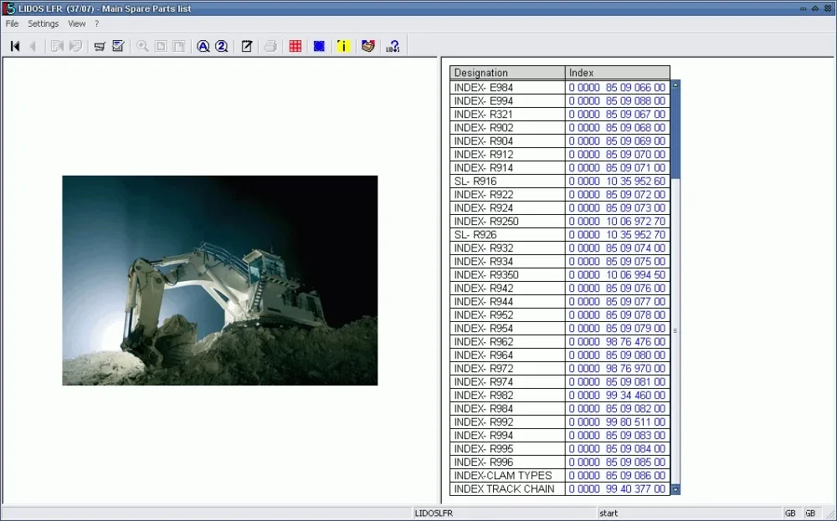Click the parts list vertical scrollbar
The image size is (837, 521).
pos(675,284)
